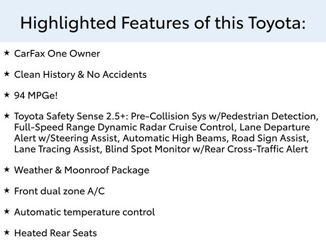Viewport: 326px width, 244px height.
Task: Select the CarFax One Owner text
Action: [x=57, y=53]
